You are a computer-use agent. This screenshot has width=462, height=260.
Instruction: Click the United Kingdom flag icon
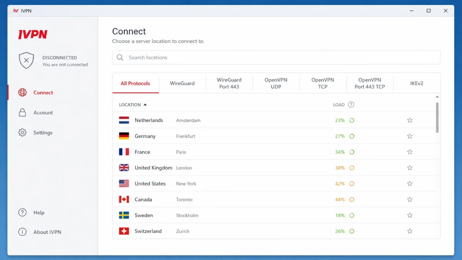[x=124, y=168]
